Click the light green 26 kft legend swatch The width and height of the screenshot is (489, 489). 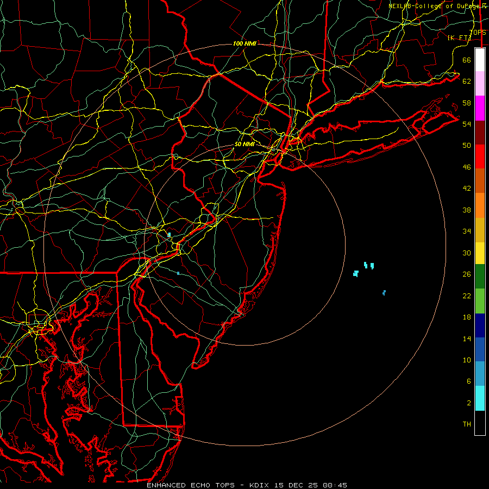coord(480,301)
